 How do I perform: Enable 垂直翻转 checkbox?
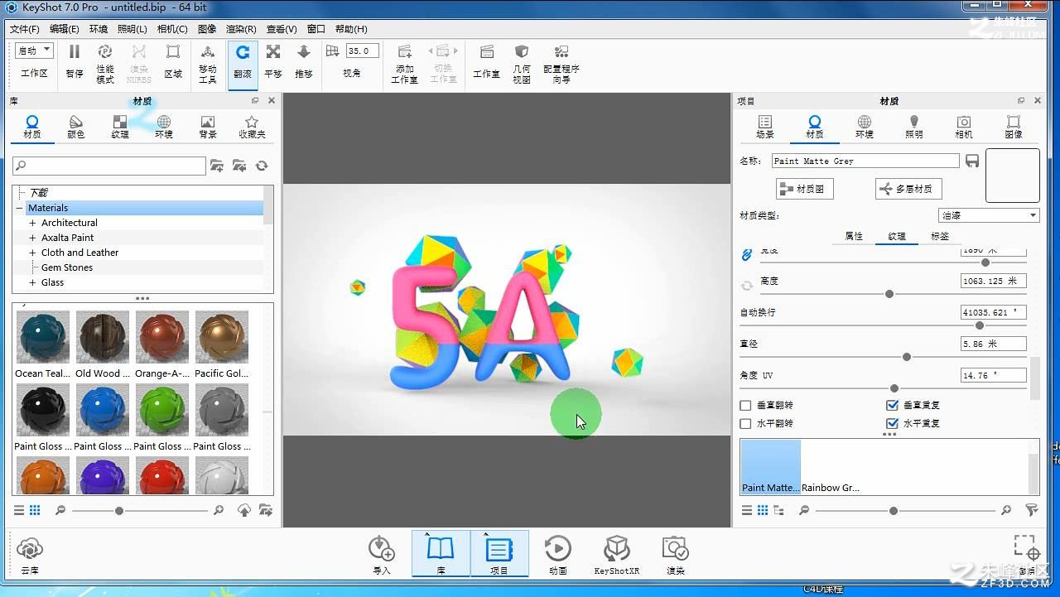745,405
